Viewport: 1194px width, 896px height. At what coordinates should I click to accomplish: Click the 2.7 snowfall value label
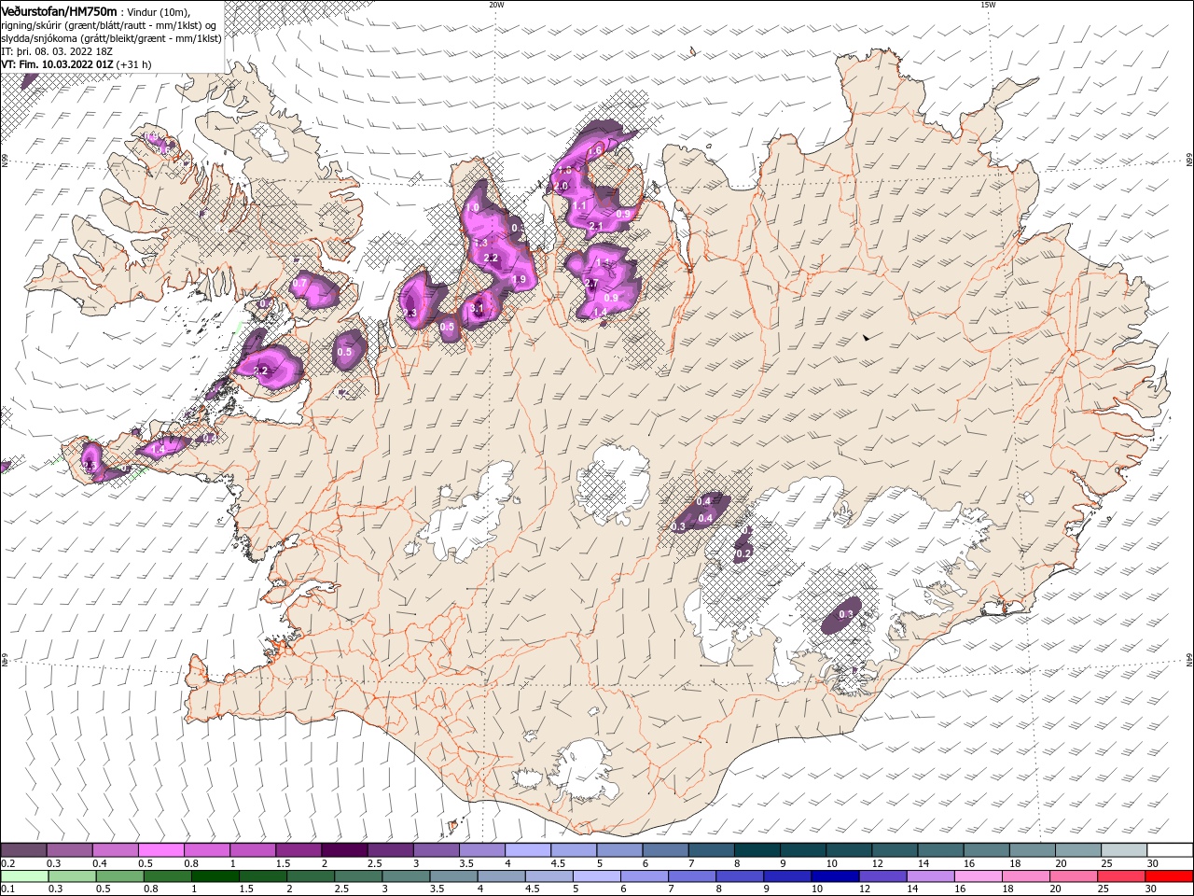(x=591, y=284)
